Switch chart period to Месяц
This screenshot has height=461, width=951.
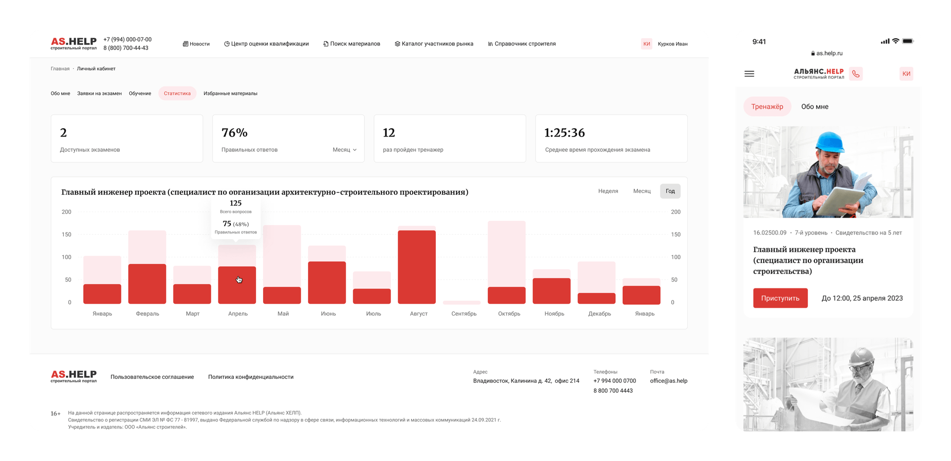(x=641, y=191)
